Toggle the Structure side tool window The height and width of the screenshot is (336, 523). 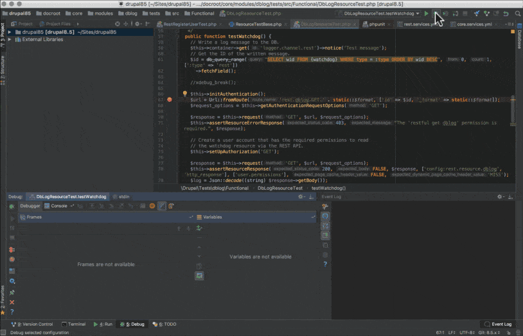click(3, 66)
